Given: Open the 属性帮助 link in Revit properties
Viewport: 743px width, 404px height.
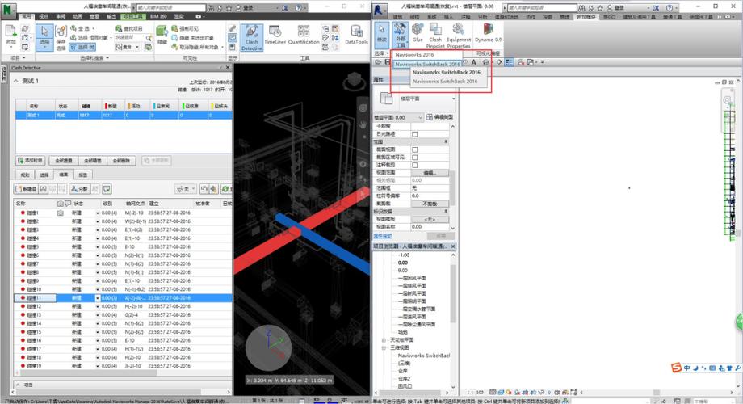Looking at the screenshot, I should coord(382,236).
